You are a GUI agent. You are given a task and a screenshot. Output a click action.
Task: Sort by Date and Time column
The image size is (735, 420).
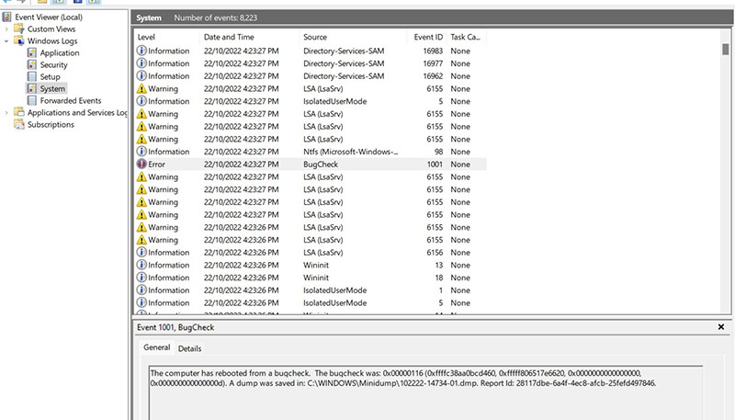(x=230, y=37)
